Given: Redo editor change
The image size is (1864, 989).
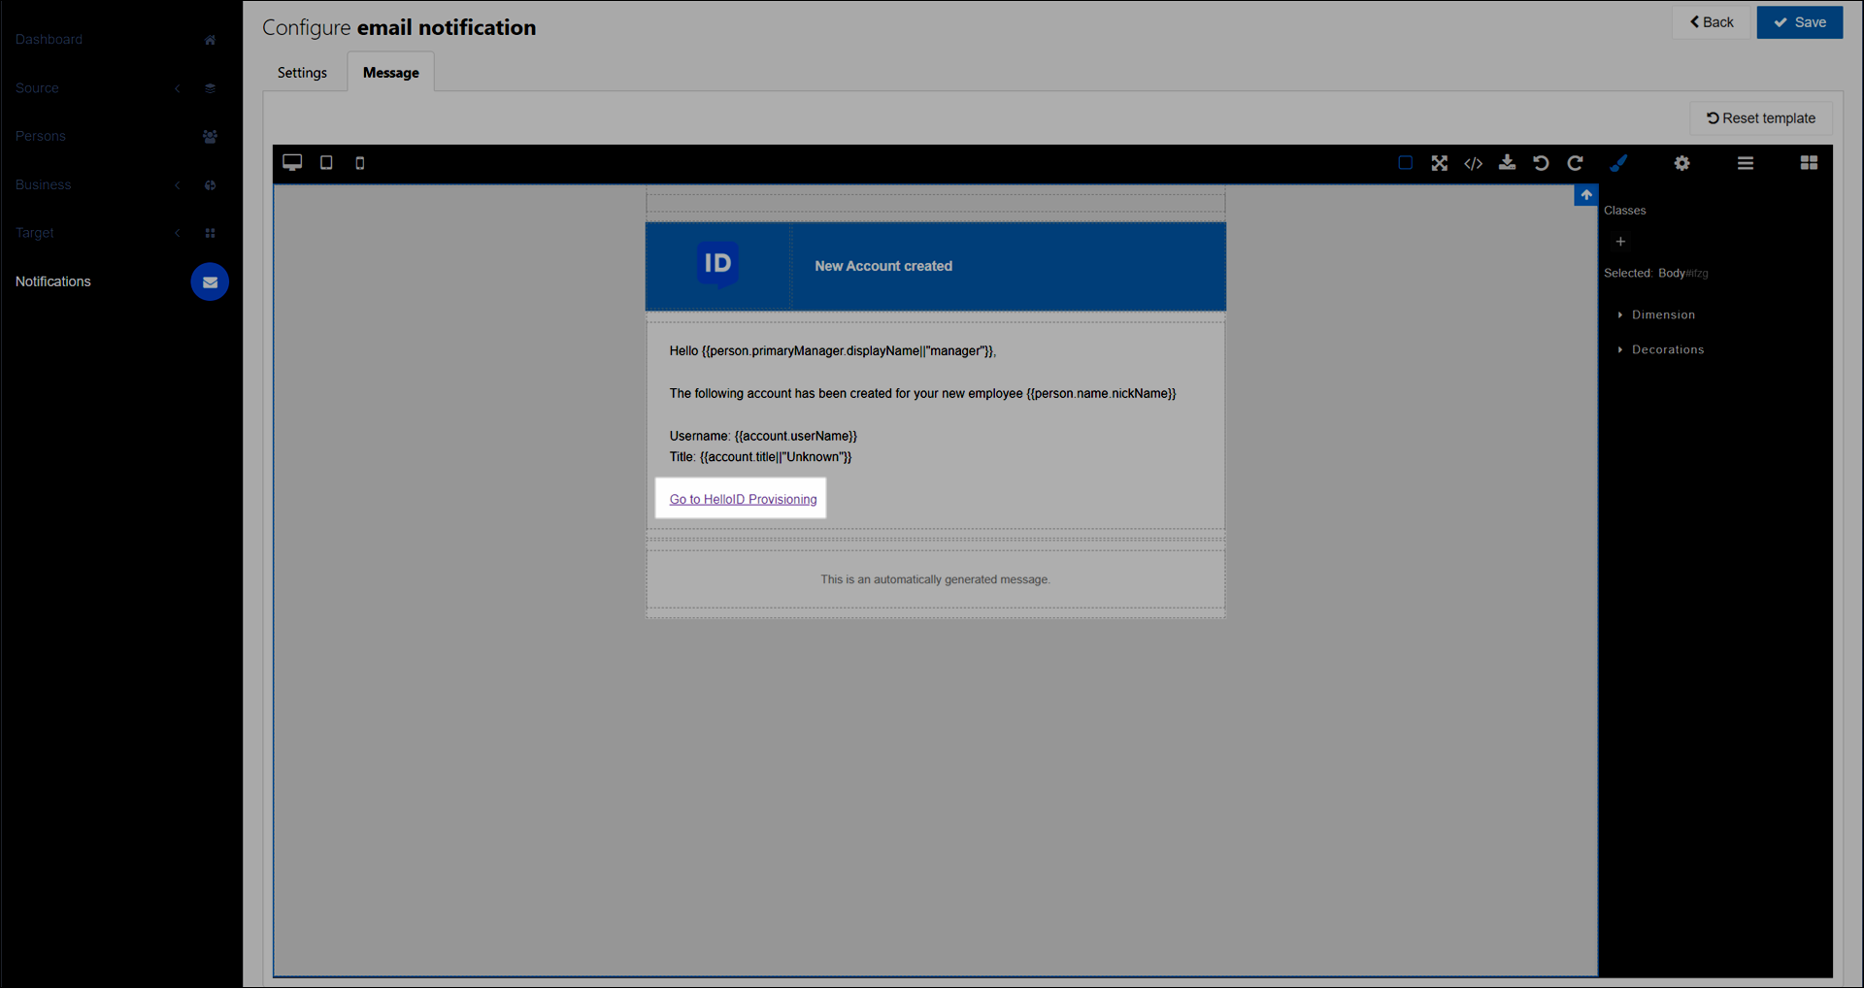Looking at the screenshot, I should coord(1575,163).
